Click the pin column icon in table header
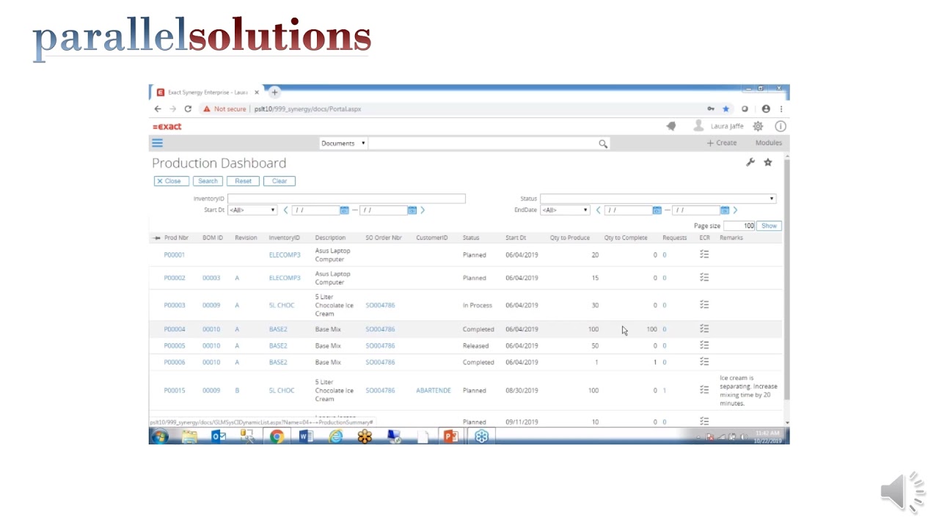This screenshot has height=528, width=939. pyautogui.click(x=156, y=238)
